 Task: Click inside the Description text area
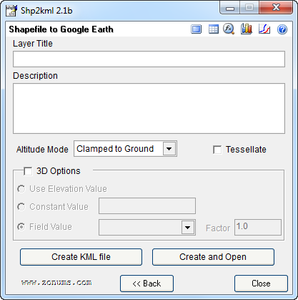pos(149,108)
